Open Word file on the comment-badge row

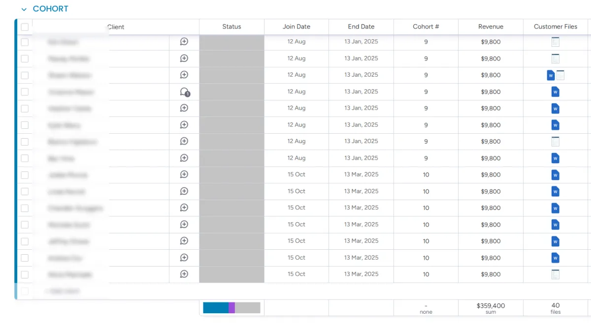click(556, 92)
